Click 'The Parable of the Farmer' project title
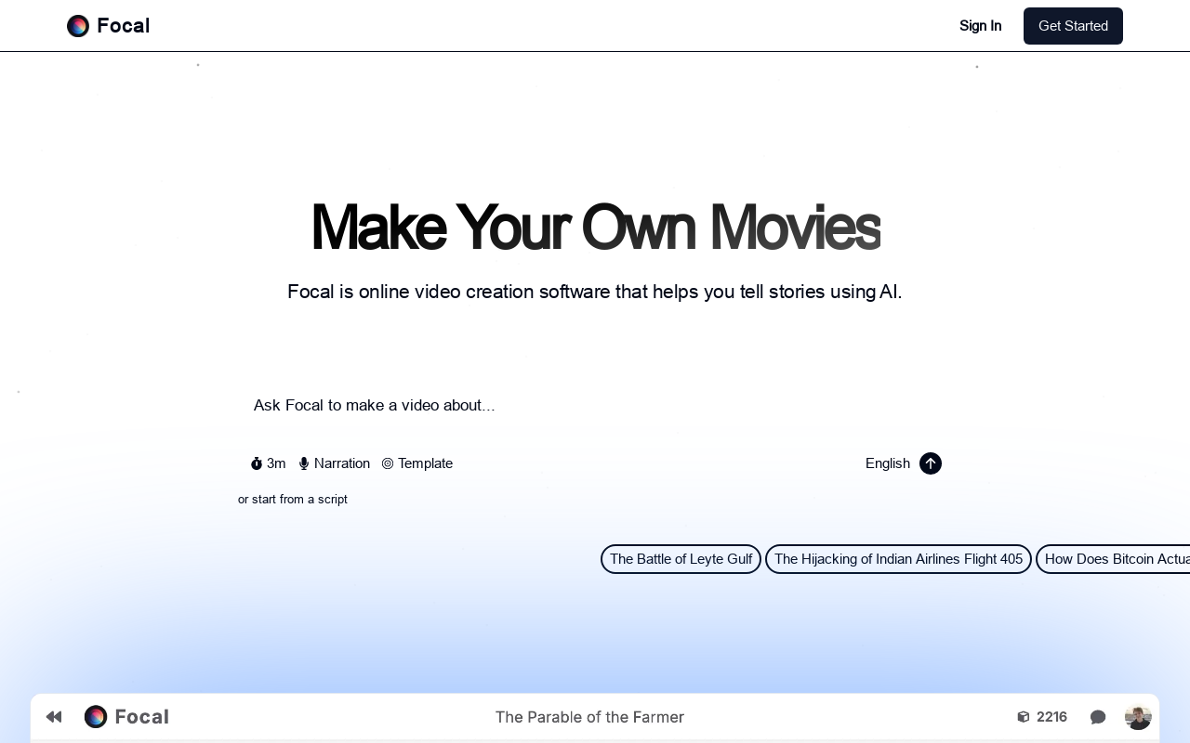The height and width of the screenshot is (743, 1190). tap(589, 717)
